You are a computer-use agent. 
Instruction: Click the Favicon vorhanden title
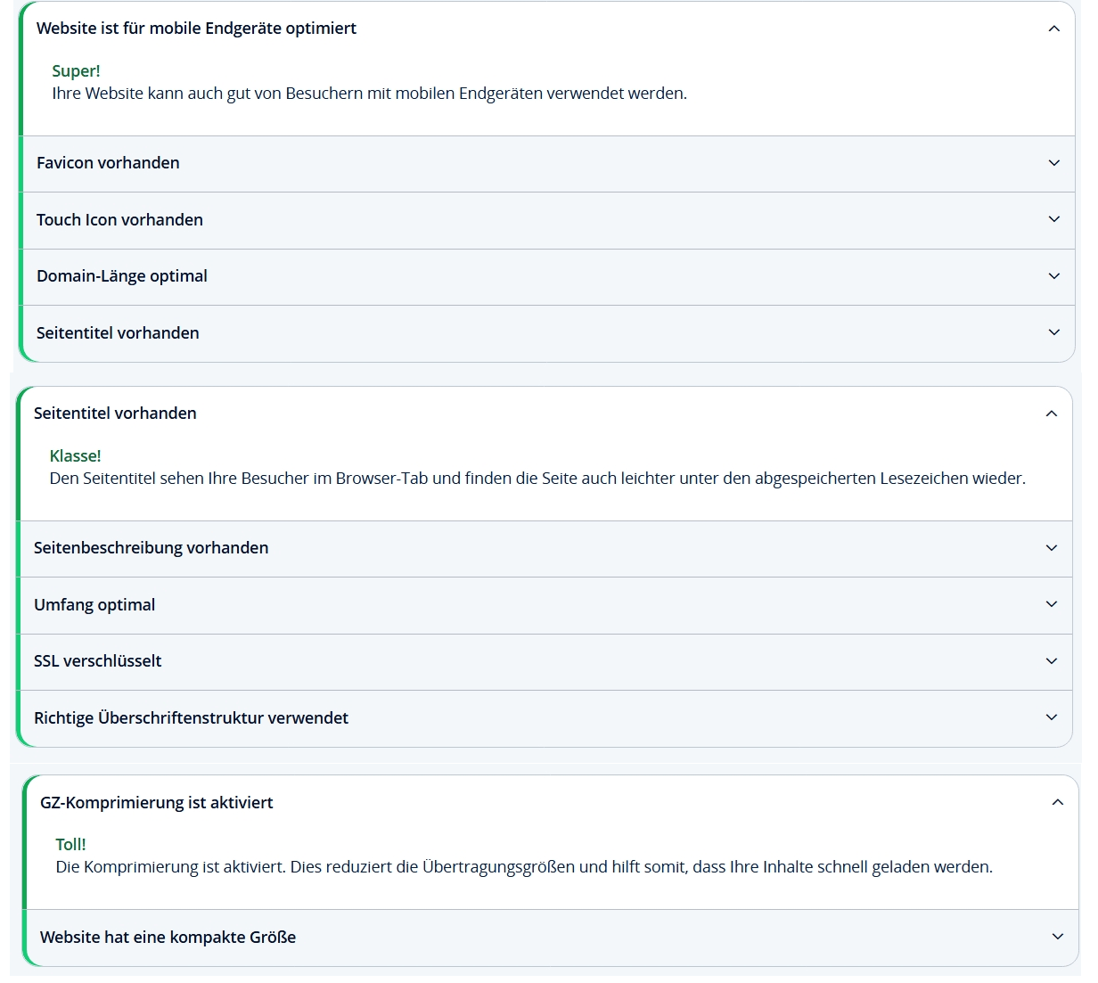coord(108,163)
